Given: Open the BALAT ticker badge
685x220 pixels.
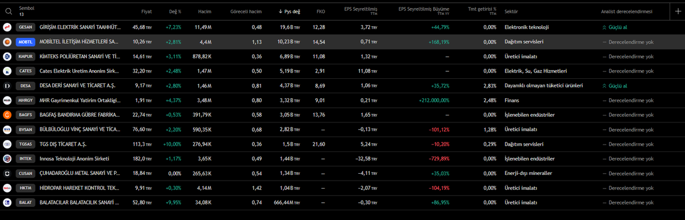Looking at the screenshot, I should click(25, 202).
